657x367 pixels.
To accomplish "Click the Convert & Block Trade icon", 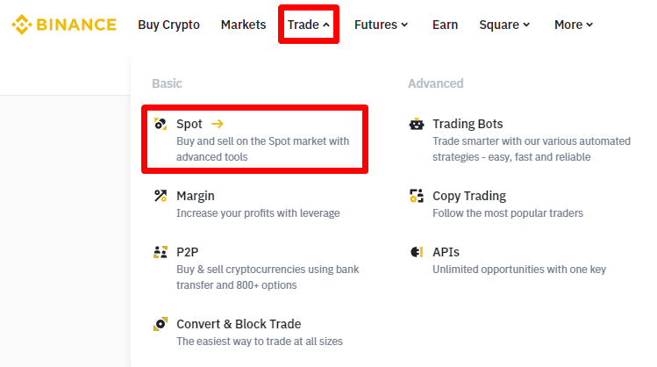I will [x=160, y=324].
